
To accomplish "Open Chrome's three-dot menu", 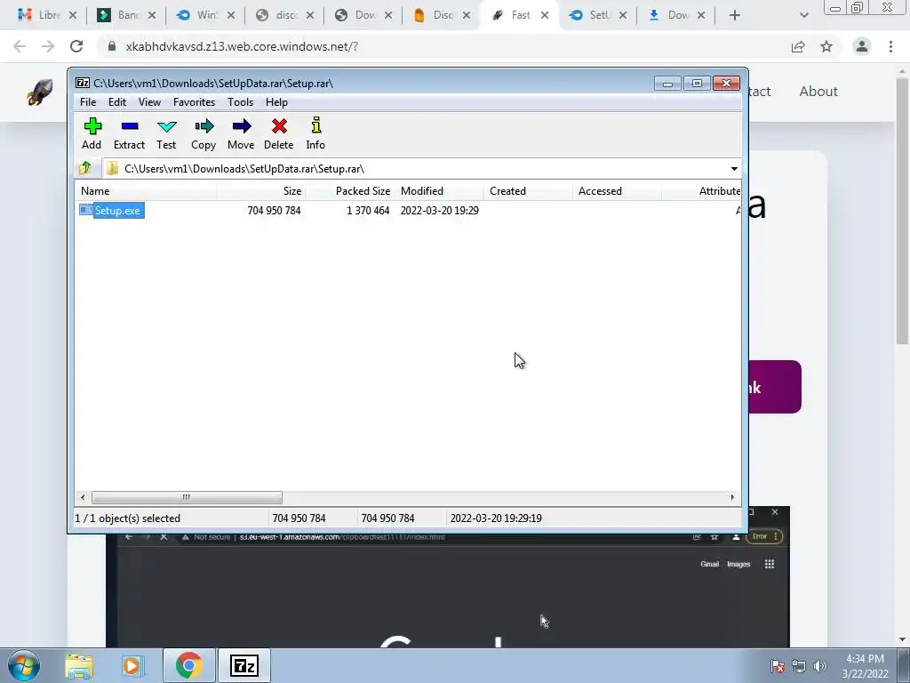I will [890, 46].
